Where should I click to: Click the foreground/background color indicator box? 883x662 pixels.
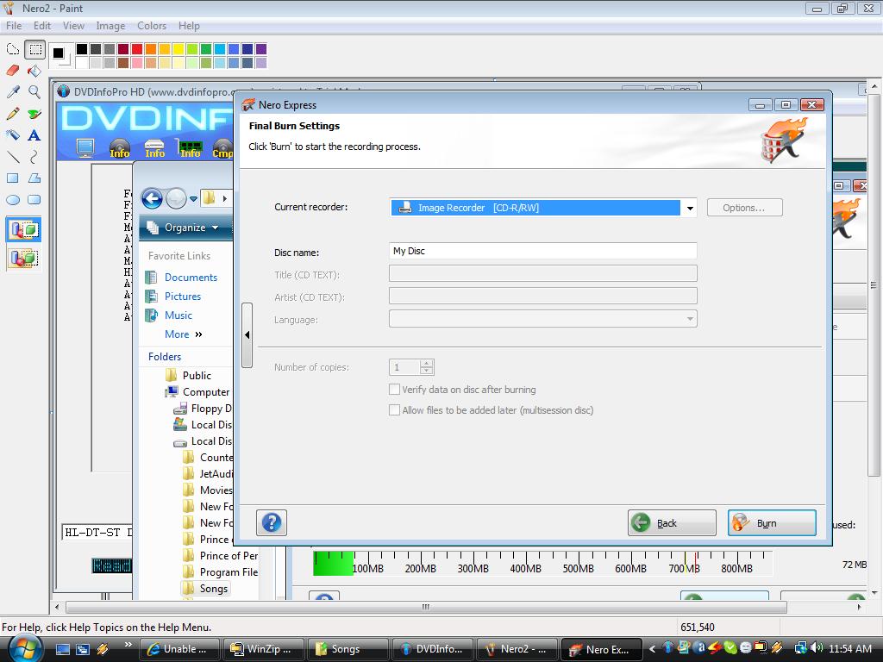(x=60, y=55)
